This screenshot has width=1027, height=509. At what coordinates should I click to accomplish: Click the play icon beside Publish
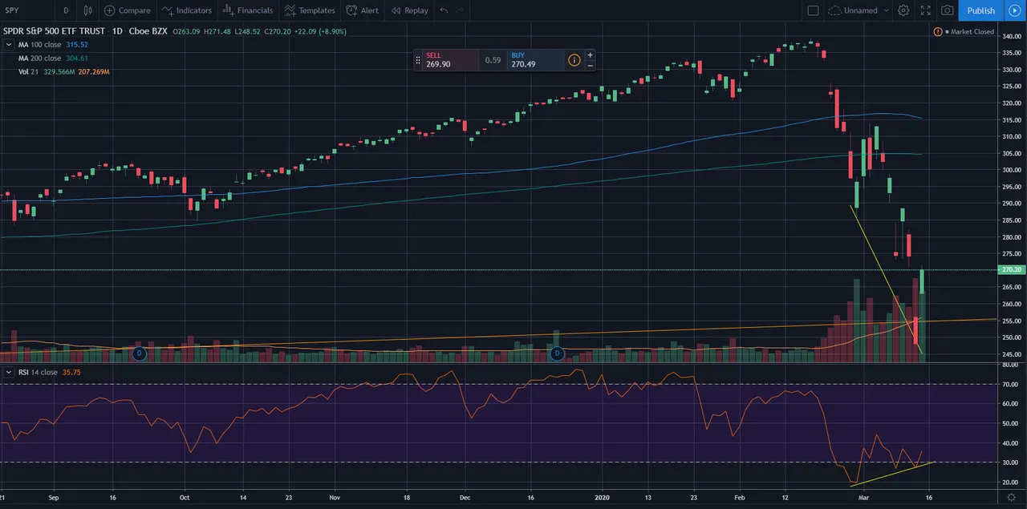tap(1014, 10)
